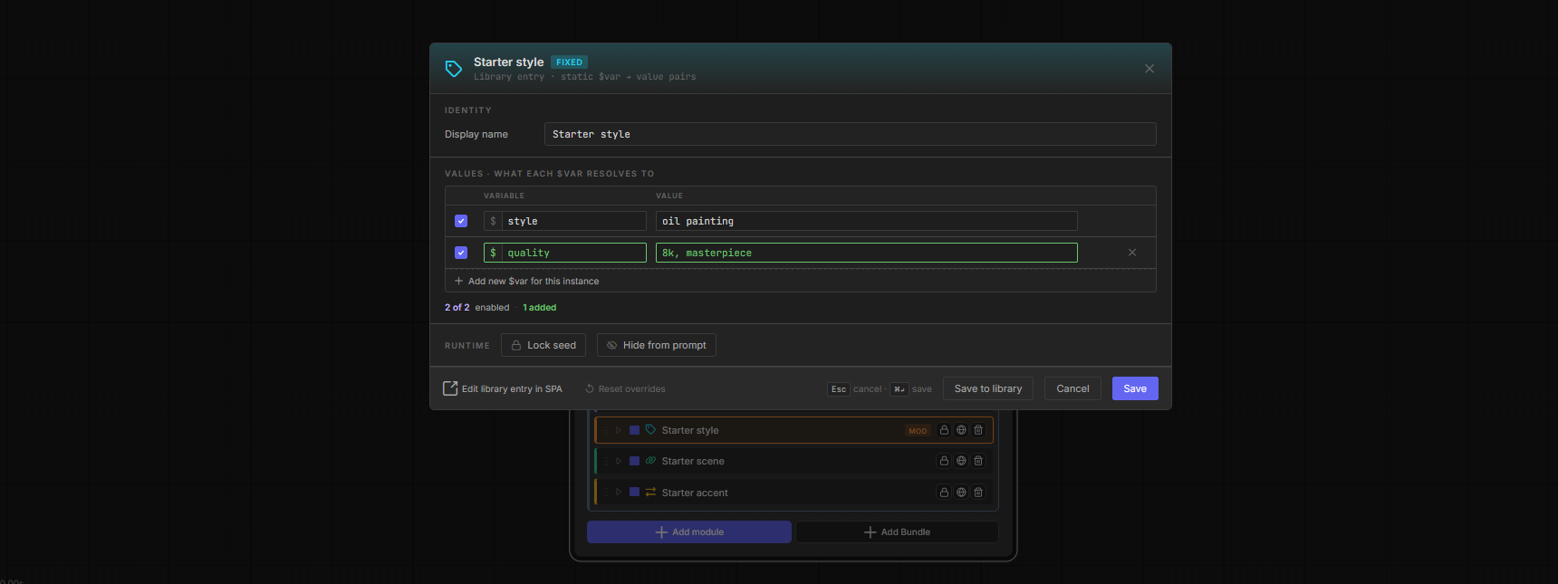This screenshot has height=584, width=1558.
Task: Click the MOD badge on Starter style
Action: pyautogui.click(x=918, y=431)
